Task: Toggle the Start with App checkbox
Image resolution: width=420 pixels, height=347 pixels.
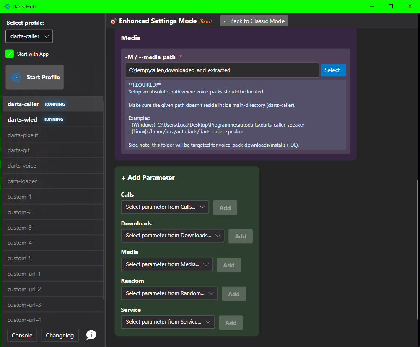Action: (10, 54)
